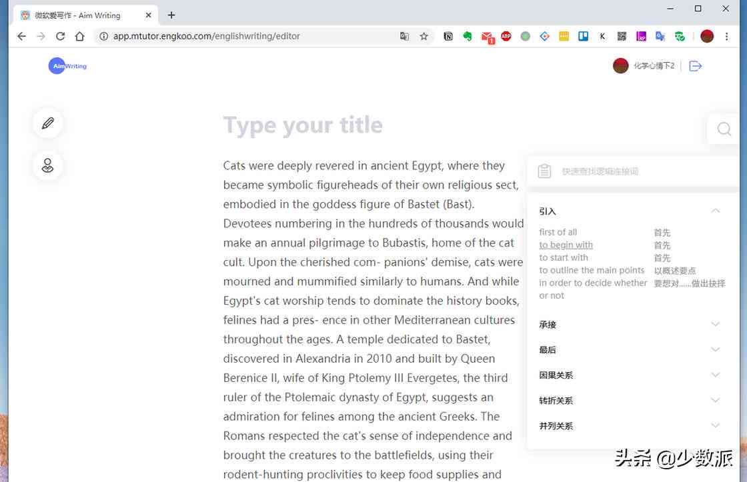Click the 'Type your title' field
Image resolution: width=747 pixels, height=482 pixels.
pos(303,125)
